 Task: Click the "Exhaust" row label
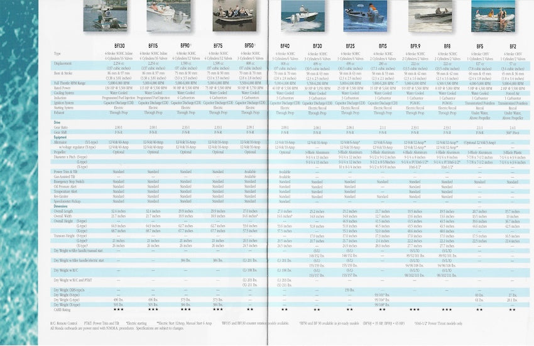59,113
